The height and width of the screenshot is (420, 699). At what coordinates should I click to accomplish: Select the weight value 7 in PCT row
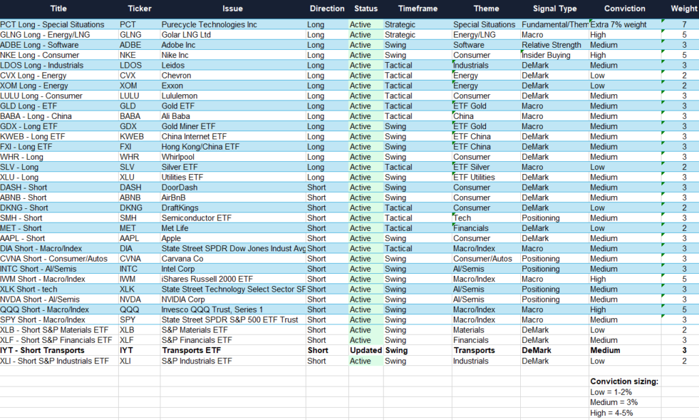click(681, 25)
